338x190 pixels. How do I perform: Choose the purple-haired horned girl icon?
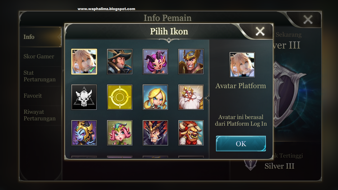(x=155, y=61)
